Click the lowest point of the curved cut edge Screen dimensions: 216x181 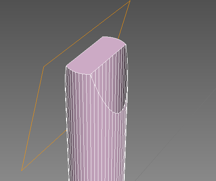117,113
